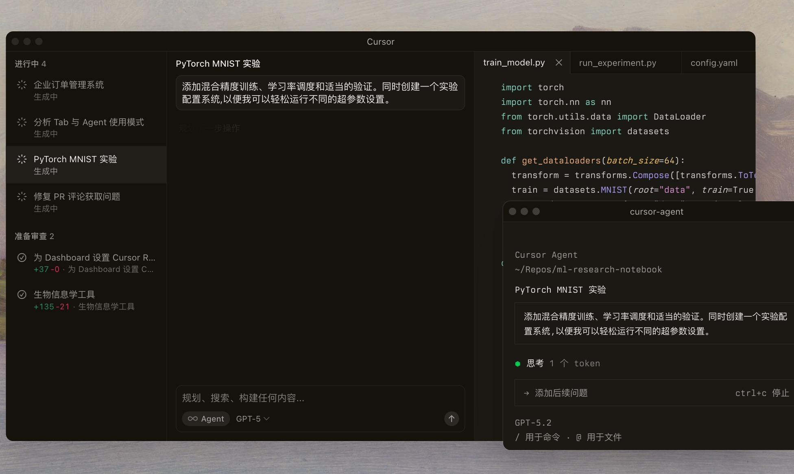Image resolution: width=794 pixels, height=474 pixels.
Task: Select the Agent mode infinity icon
Action: (x=192, y=418)
